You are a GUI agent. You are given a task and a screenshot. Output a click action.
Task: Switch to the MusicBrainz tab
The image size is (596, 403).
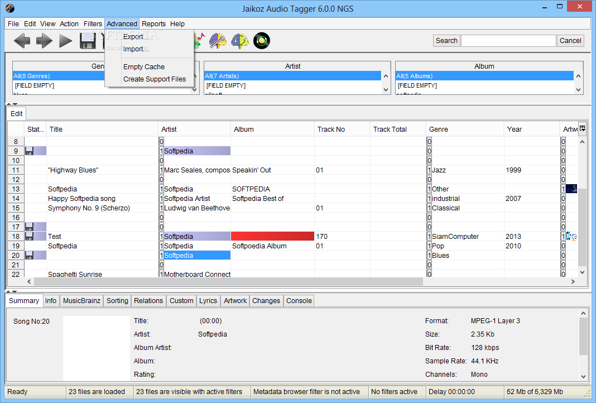click(x=81, y=301)
